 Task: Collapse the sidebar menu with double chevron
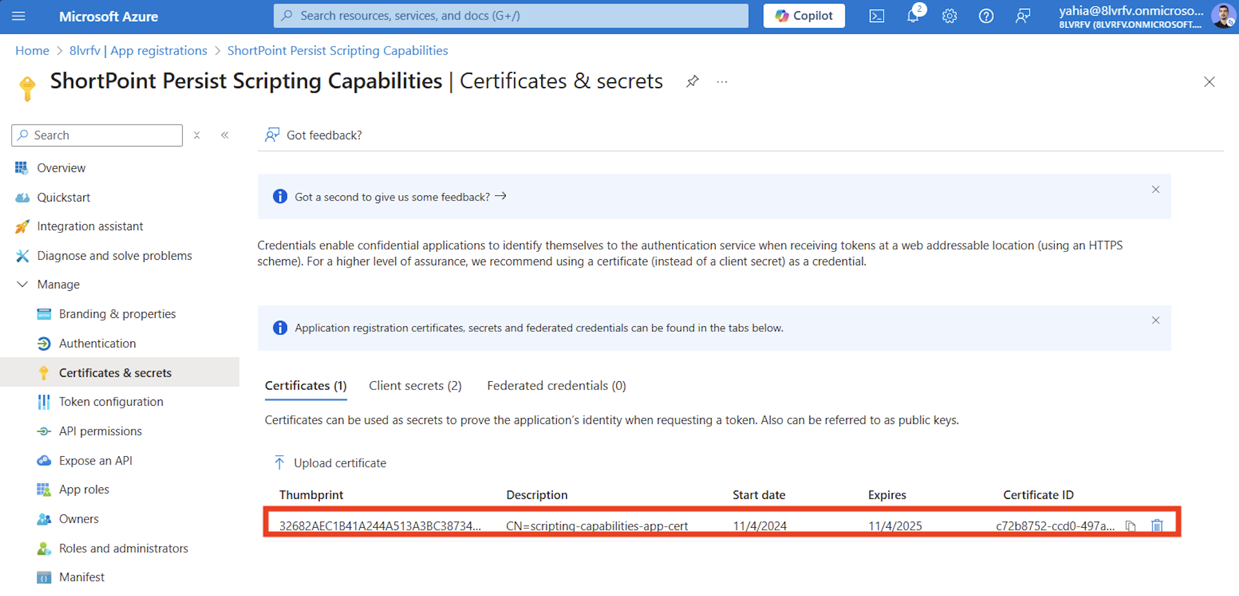pyautogui.click(x=225, y=135)
